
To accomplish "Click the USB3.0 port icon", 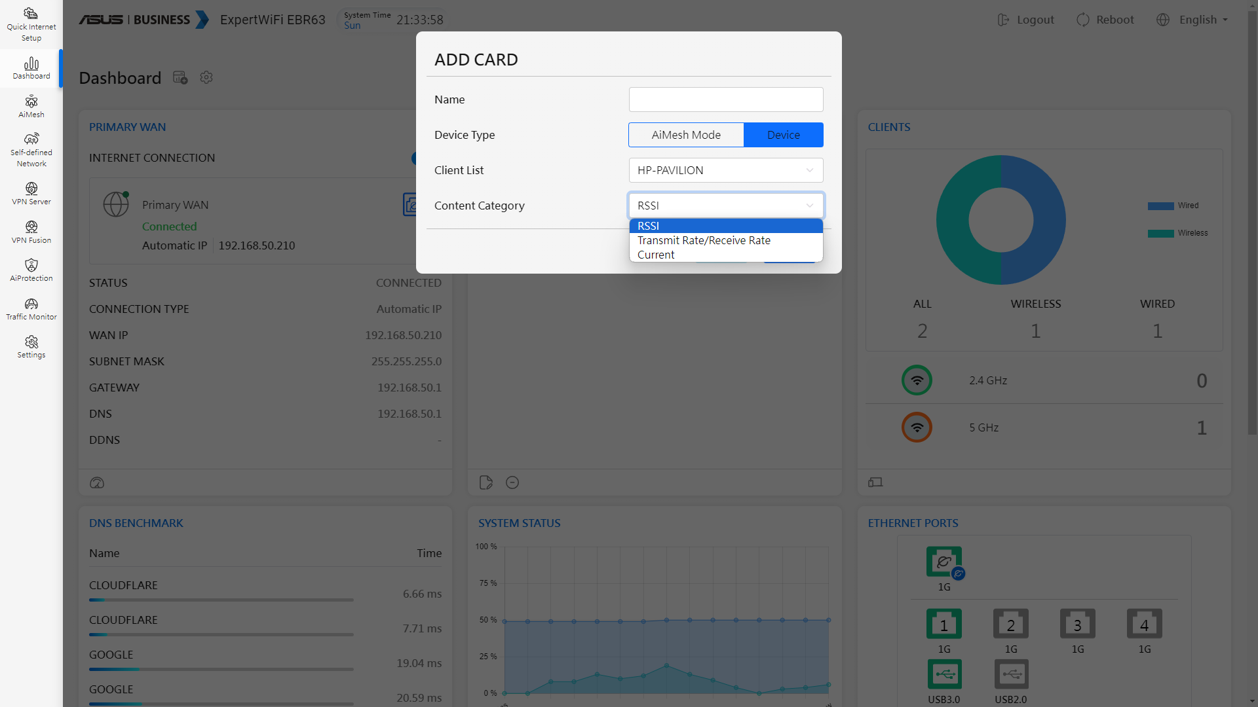I will [944, 674].
